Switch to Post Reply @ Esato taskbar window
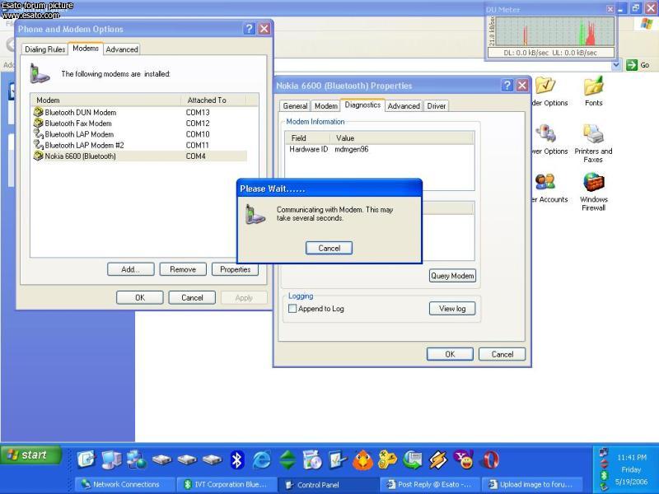Image resolution: width=659 pixels, height=494 pixels. point(431,484)
